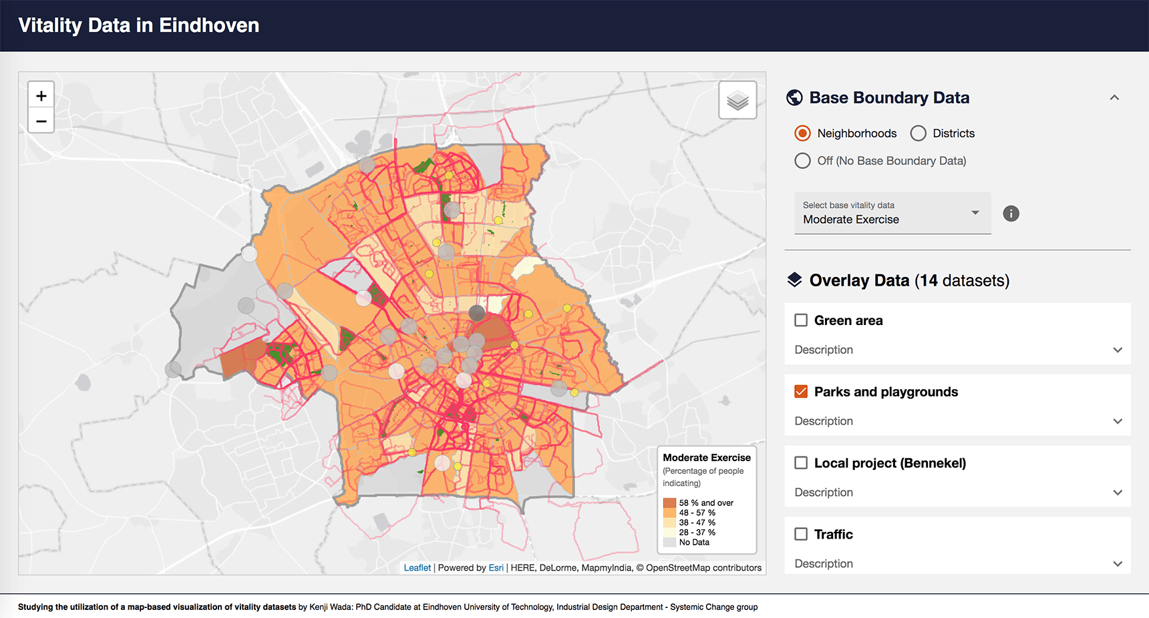Click the Parks and playgrounds label
This screenshot has width=1149, height=618.
[x=886, y=392]
